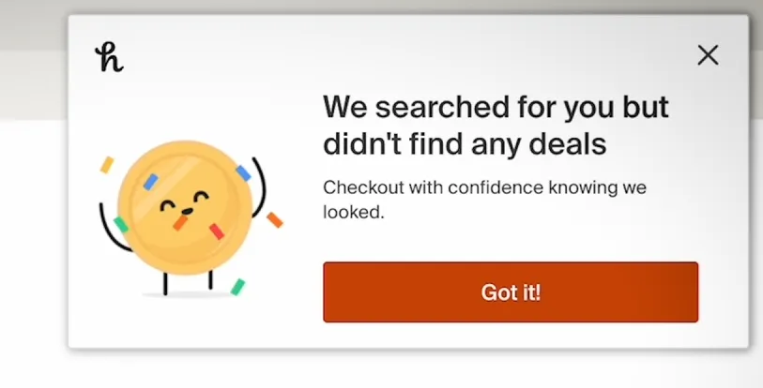The height and width of the screenshot is (388, 763).
Task: Click the mascot's raised left arm
Action: pyautogui.click(x=106, y=220)
